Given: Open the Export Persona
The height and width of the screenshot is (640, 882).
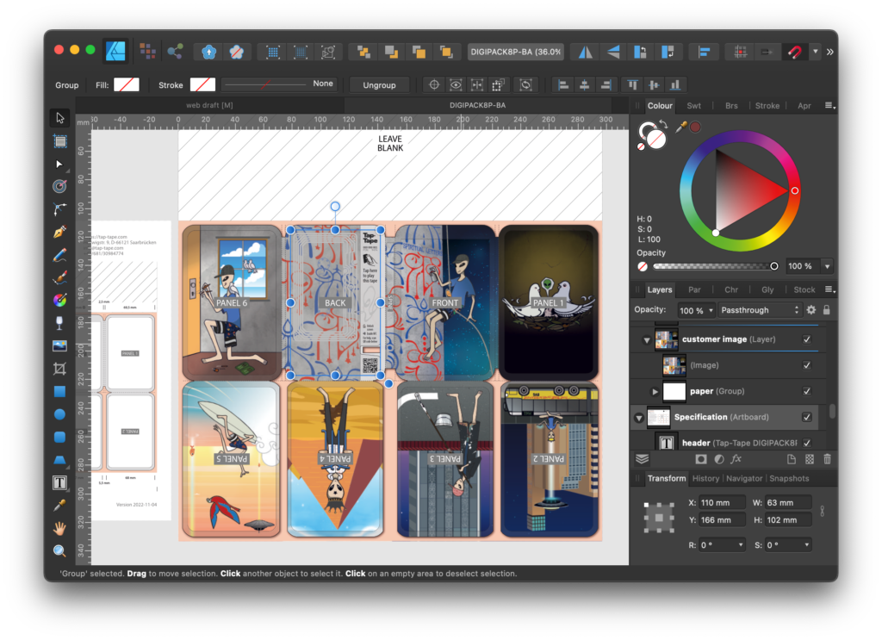Looking at the screenshot, I should [x=176, y=52].
